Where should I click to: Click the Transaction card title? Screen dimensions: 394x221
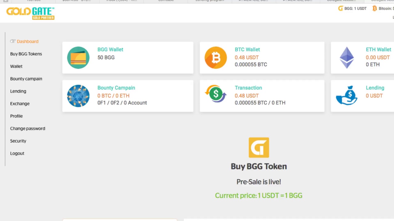248,88
